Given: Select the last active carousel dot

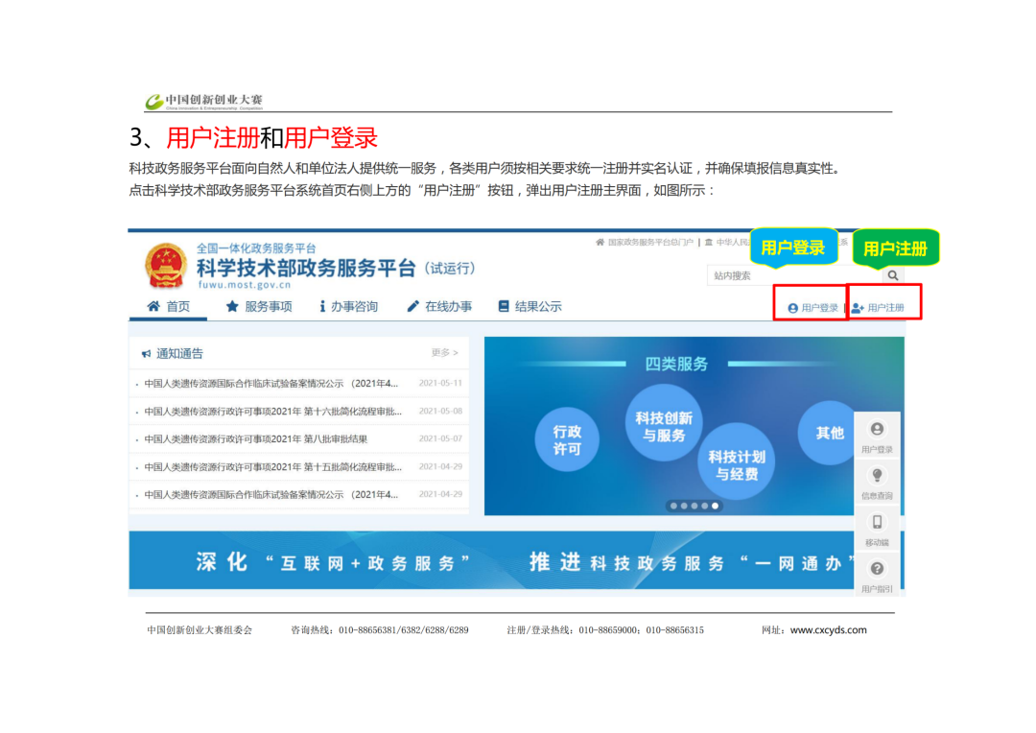Looking at the screenshot, I should (x=715, y=506).
